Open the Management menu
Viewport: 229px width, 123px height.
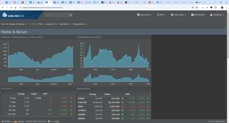point(80,24)
